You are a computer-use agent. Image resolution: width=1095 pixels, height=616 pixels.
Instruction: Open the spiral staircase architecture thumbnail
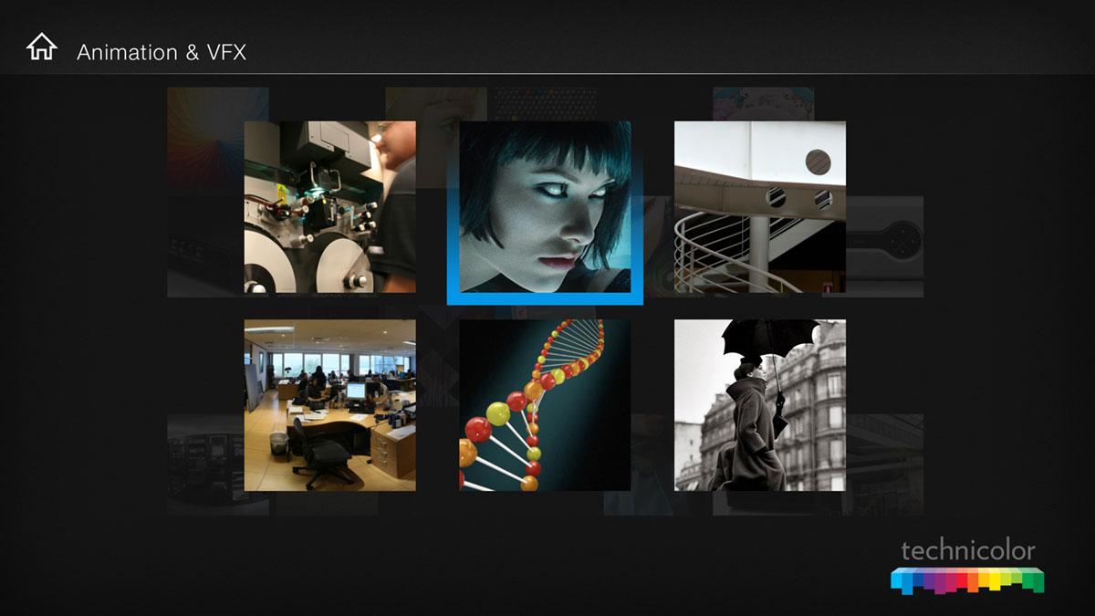pyautogui.click(x=760, y=207)
